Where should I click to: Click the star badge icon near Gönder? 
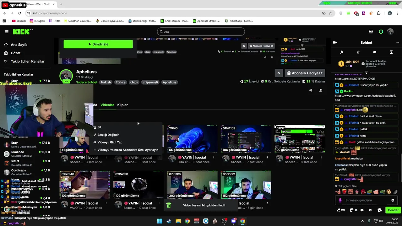(379, 210)
